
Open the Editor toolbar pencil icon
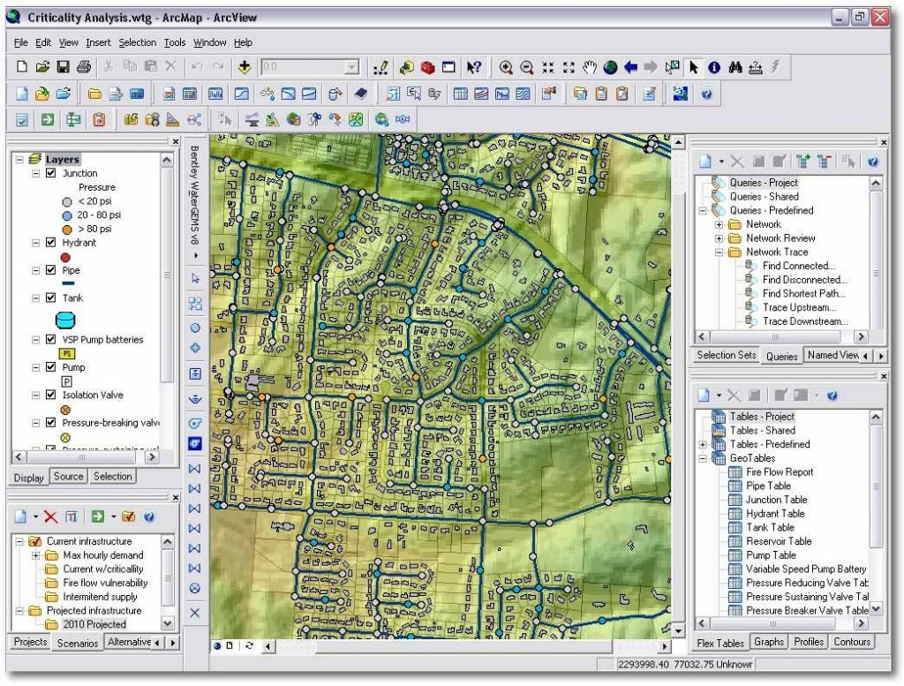(x=380, y=67)
